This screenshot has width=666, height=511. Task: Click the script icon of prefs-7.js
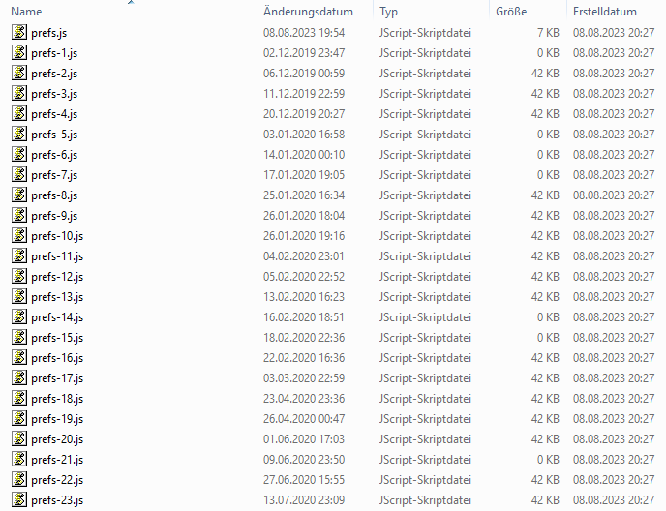19,174
